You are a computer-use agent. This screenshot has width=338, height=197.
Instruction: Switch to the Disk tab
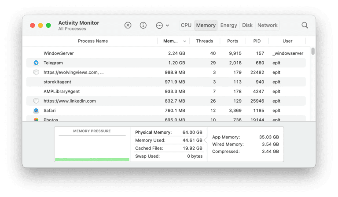click(247, 25)
